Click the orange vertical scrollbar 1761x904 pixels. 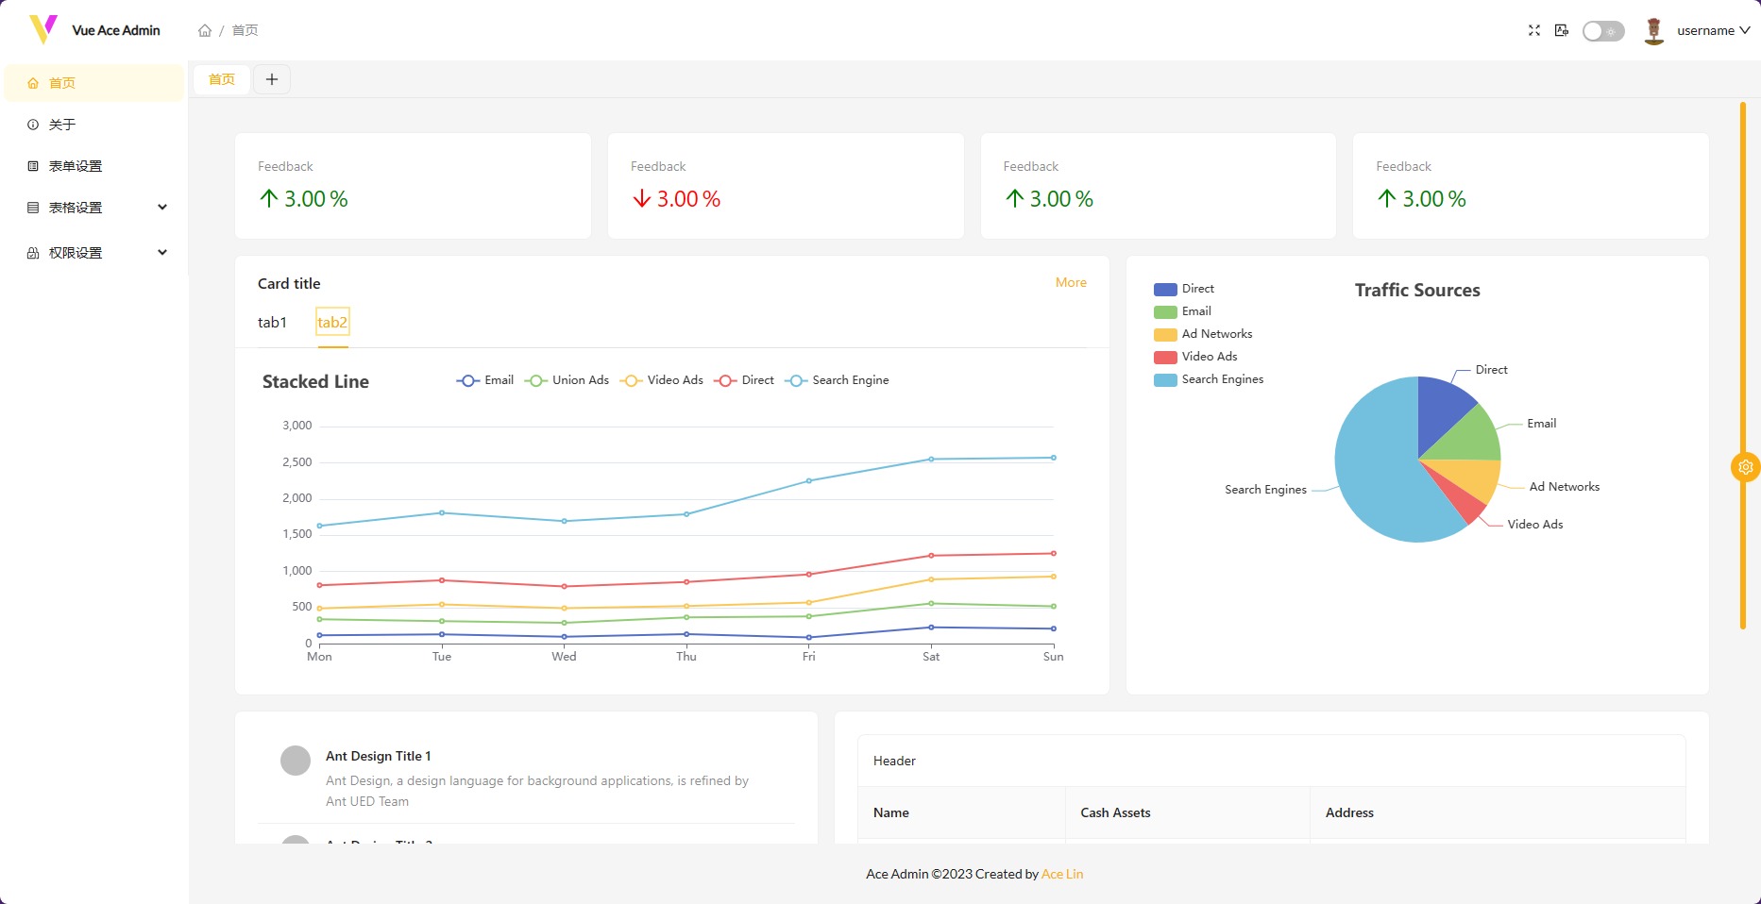click(1743, 365)
